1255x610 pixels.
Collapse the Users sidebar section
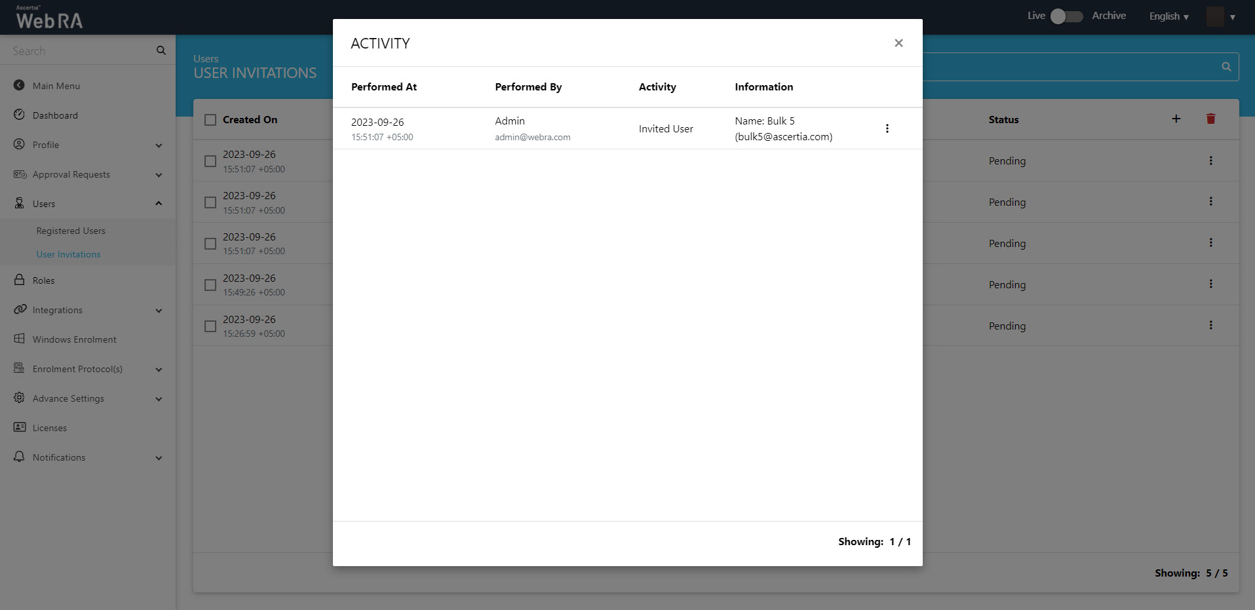pyautogui.click(x=159, y=204)
